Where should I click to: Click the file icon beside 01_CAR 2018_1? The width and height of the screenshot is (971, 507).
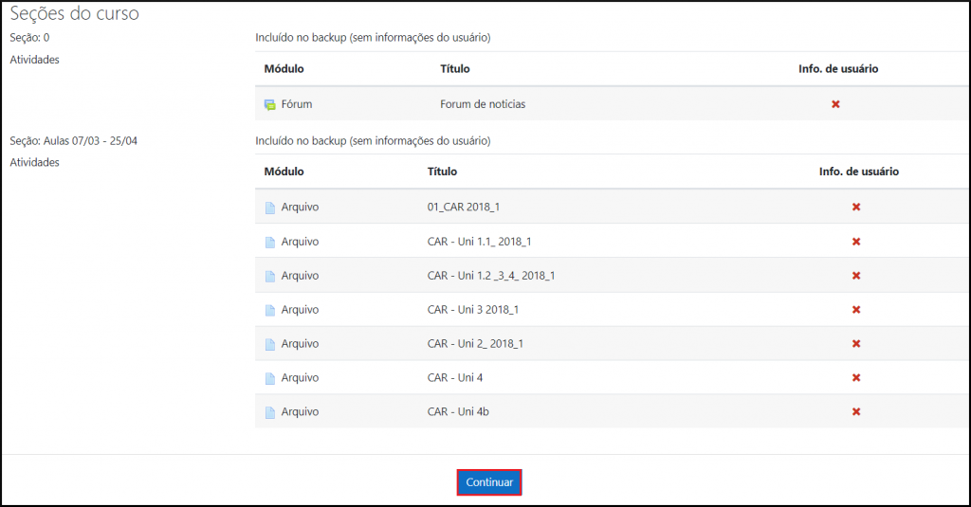coord(269,208)
